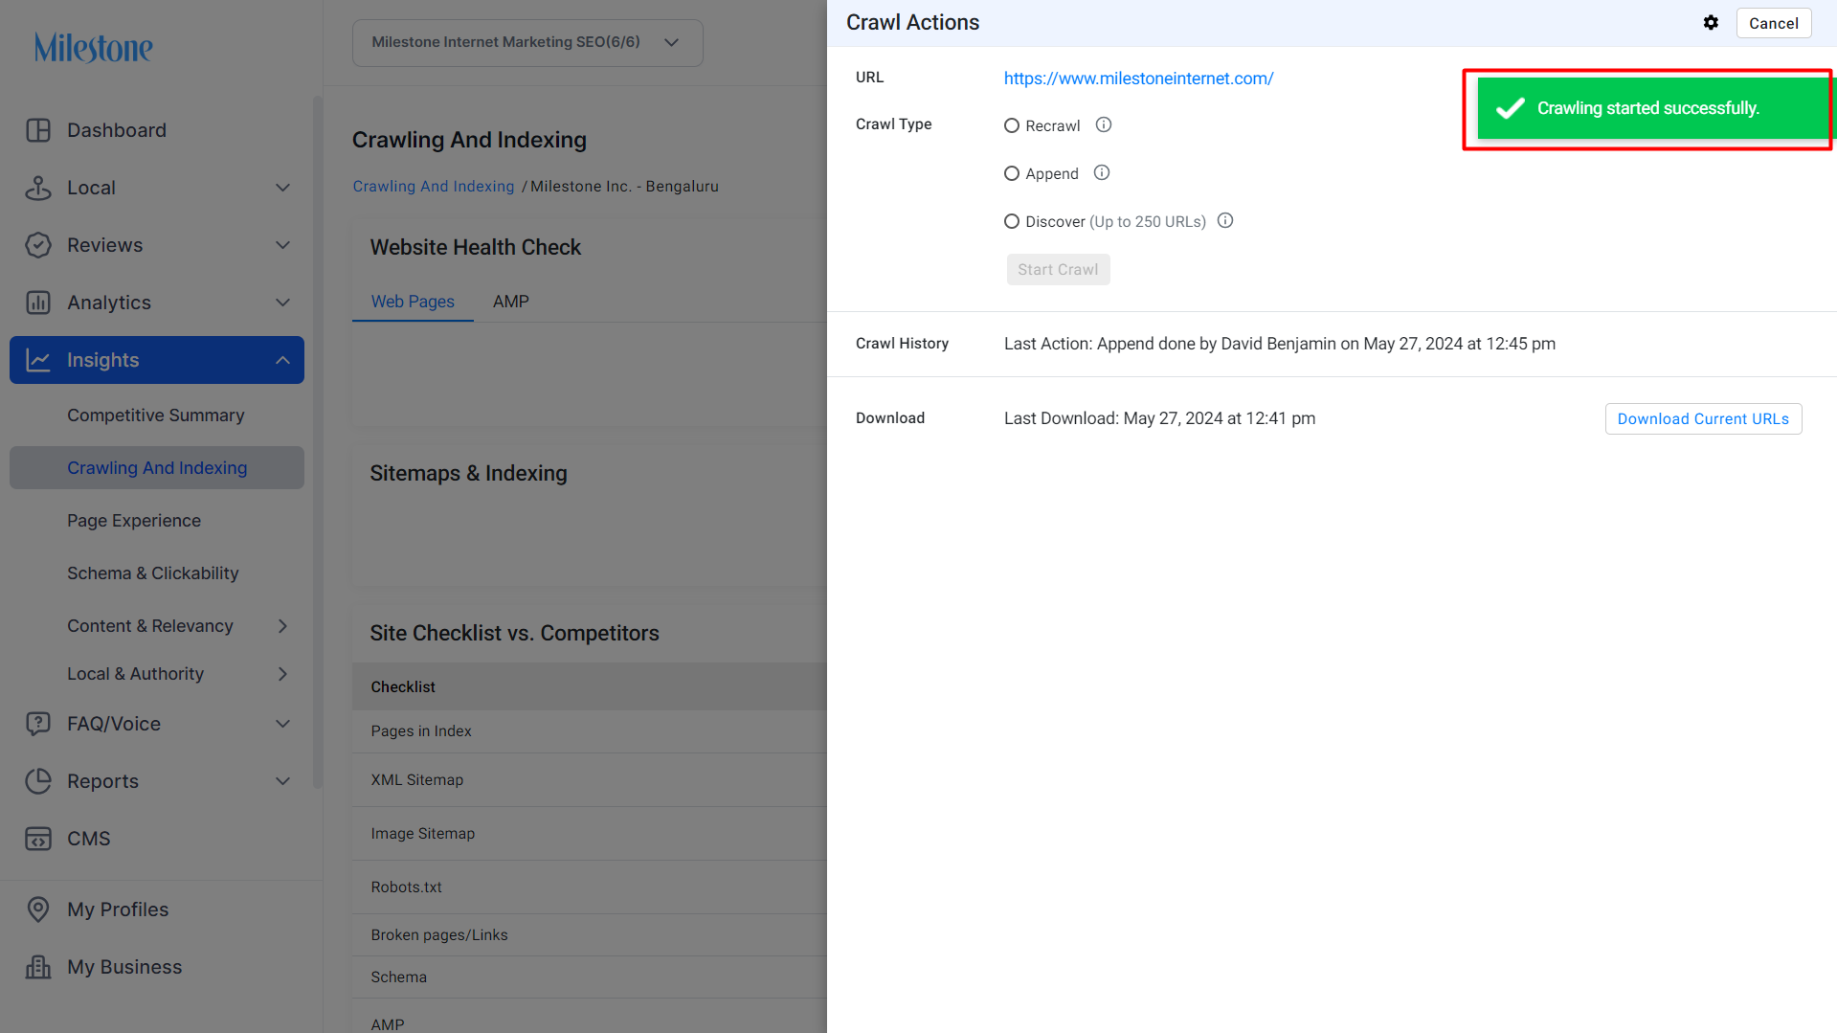Open Page Experience in sidebar
The image size is (1837, 1033).
134,521
